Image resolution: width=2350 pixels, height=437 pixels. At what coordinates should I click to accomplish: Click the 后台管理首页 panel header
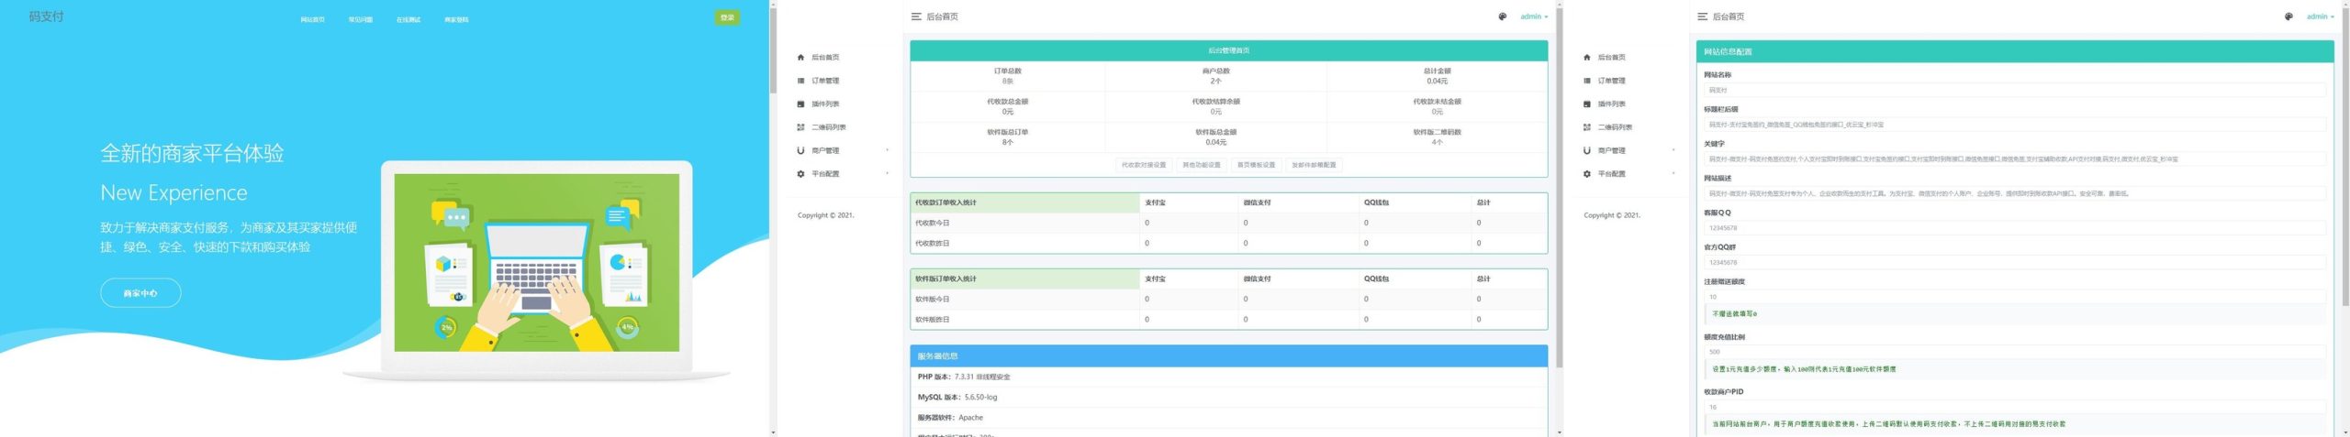click(1228, 50)
